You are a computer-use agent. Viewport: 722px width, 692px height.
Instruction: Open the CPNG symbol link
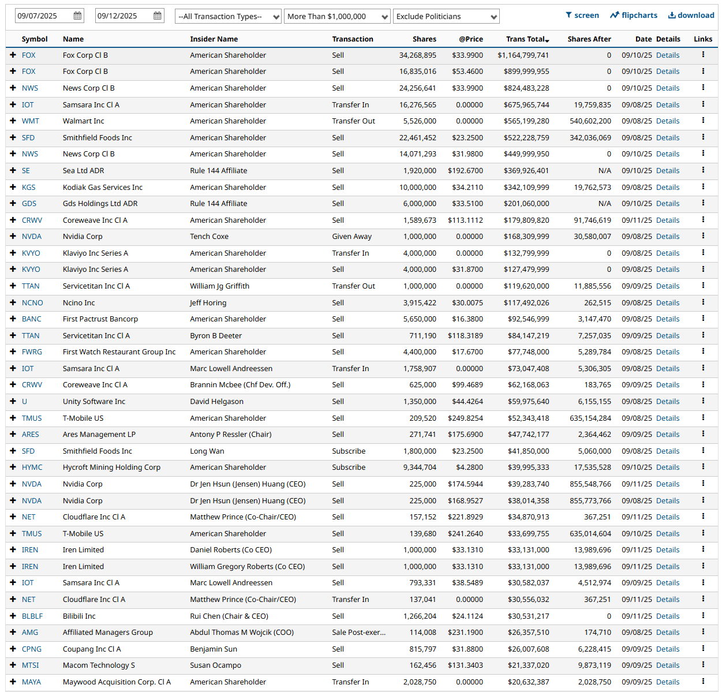click(x=32, y=649)
